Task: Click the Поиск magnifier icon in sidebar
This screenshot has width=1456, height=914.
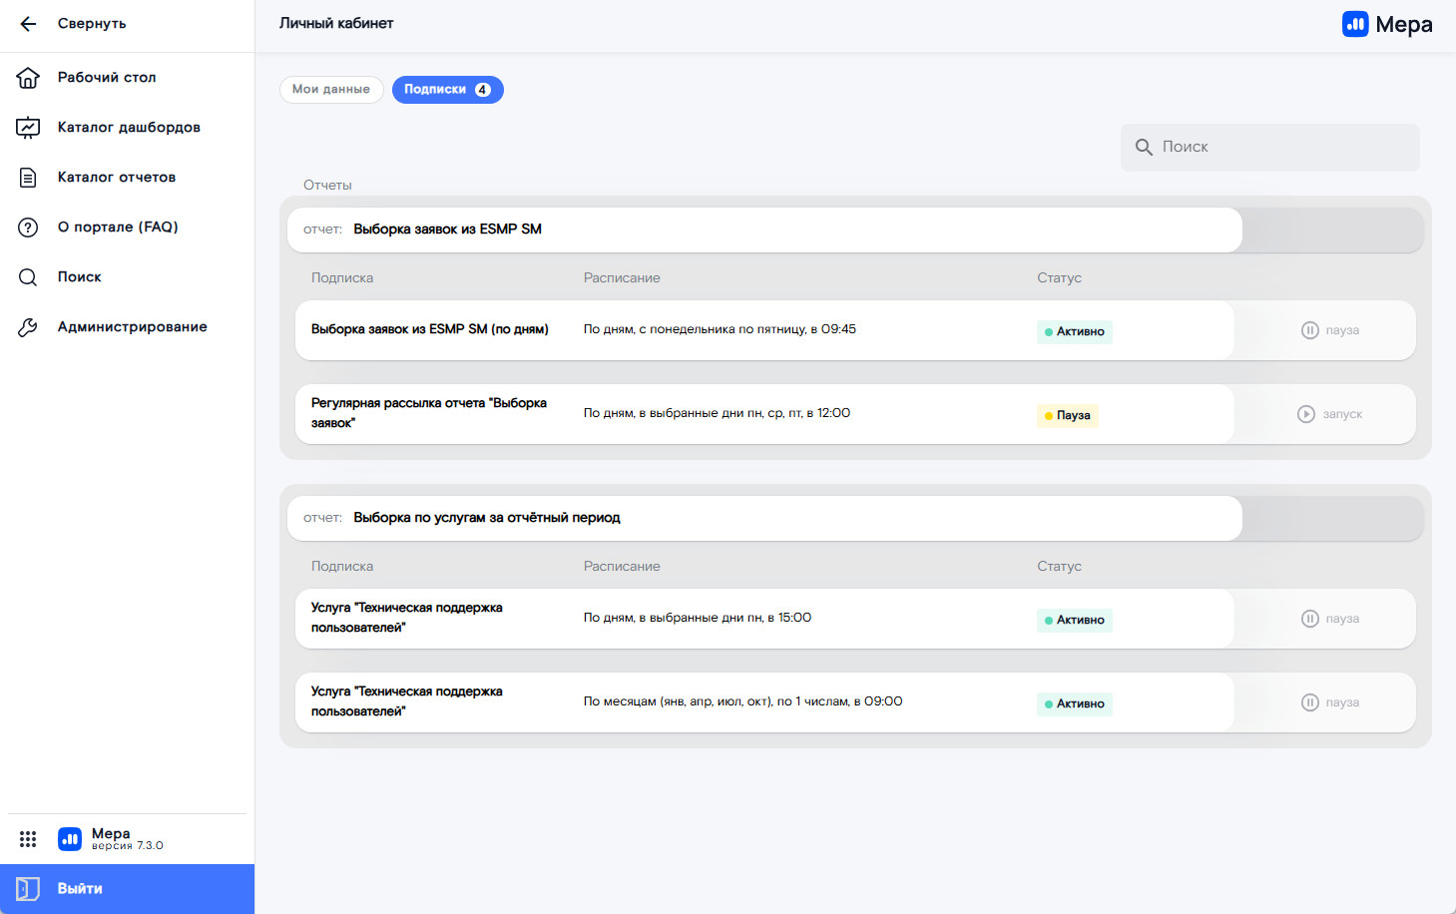Action: tap(28, 277)
